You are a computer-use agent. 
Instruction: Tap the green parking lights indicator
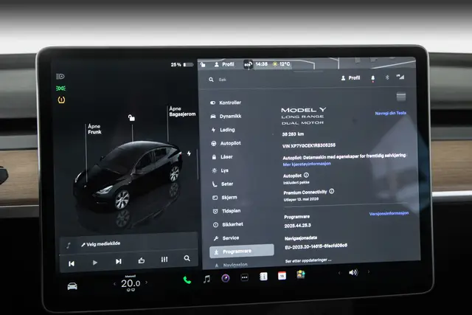pyautogui.click(x=60, y=89)
